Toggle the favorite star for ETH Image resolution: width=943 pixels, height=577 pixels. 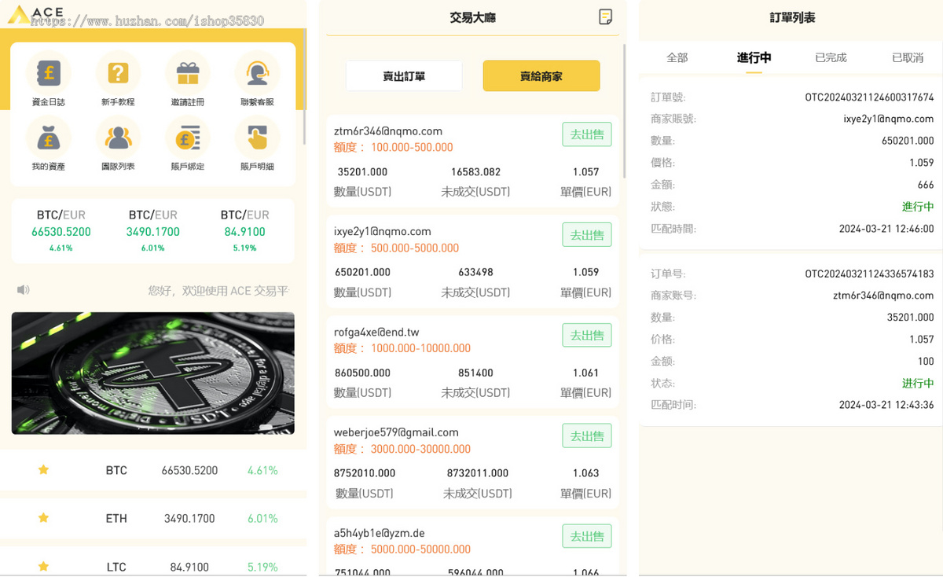[x=44, y=517]
